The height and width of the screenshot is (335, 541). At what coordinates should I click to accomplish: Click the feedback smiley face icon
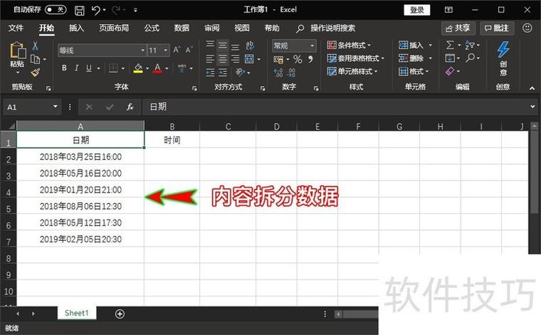pos(527,28)
